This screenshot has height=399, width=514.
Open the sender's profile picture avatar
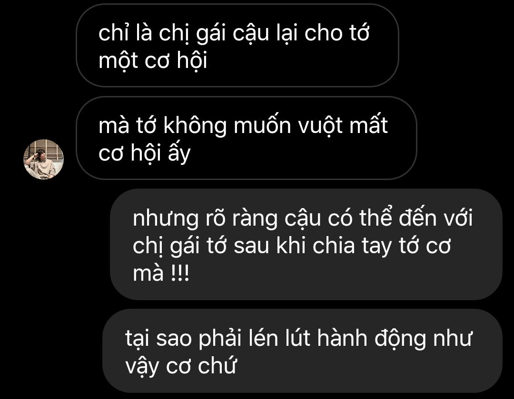[x=43, y=159]
